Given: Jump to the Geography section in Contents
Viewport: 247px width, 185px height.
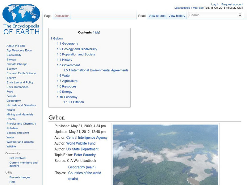Looking at the screenshot, I should (69, 43).
